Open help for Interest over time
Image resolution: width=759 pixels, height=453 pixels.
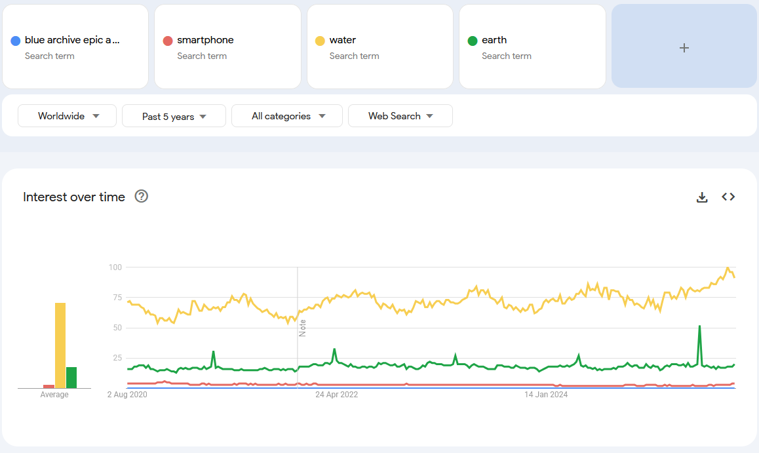[142, 197]
